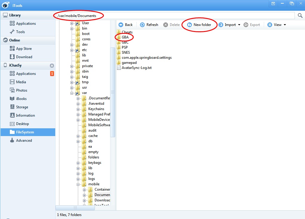Image resolution: width=305 pixels, height=219 pixels.
Task: Select the mnt folder in tree
Action: click(x=85, y=61)
